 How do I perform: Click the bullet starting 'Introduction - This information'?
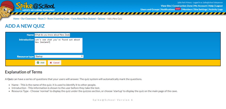point(56,88)
